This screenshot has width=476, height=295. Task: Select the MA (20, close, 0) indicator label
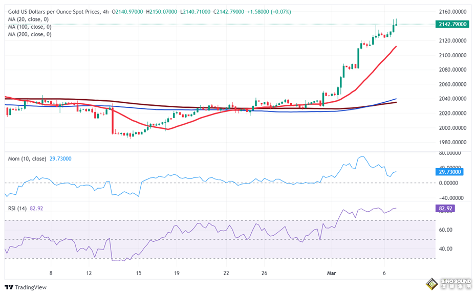(29, 19)
